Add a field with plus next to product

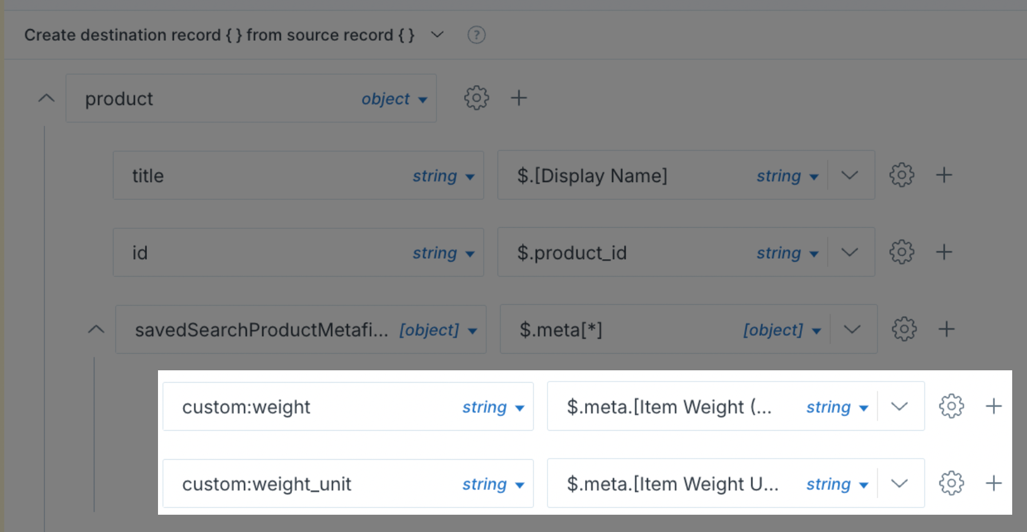tap(519, 98)
